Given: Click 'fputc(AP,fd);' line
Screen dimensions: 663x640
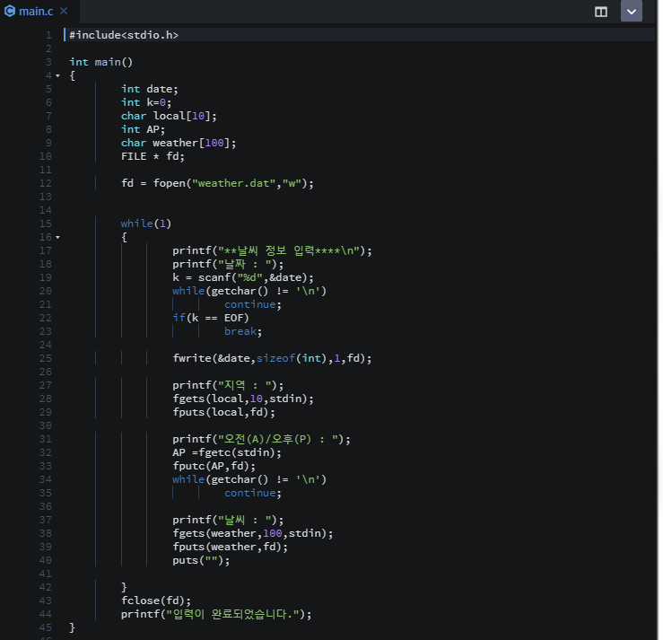Looking at the screenshot, I should [x=214, y=466].
